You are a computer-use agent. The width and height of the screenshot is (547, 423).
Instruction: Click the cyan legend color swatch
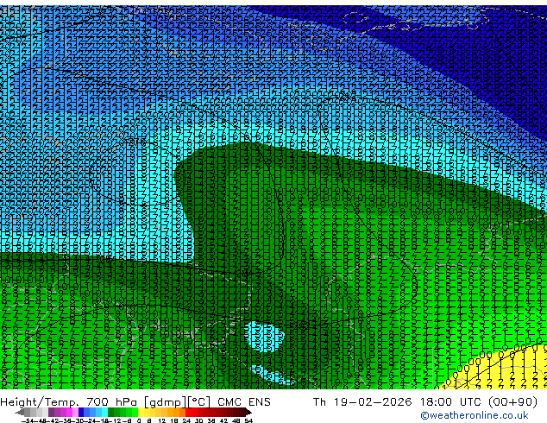tap(104, 412)
